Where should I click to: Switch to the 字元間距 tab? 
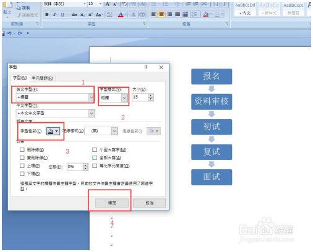(x=42, y=78)
